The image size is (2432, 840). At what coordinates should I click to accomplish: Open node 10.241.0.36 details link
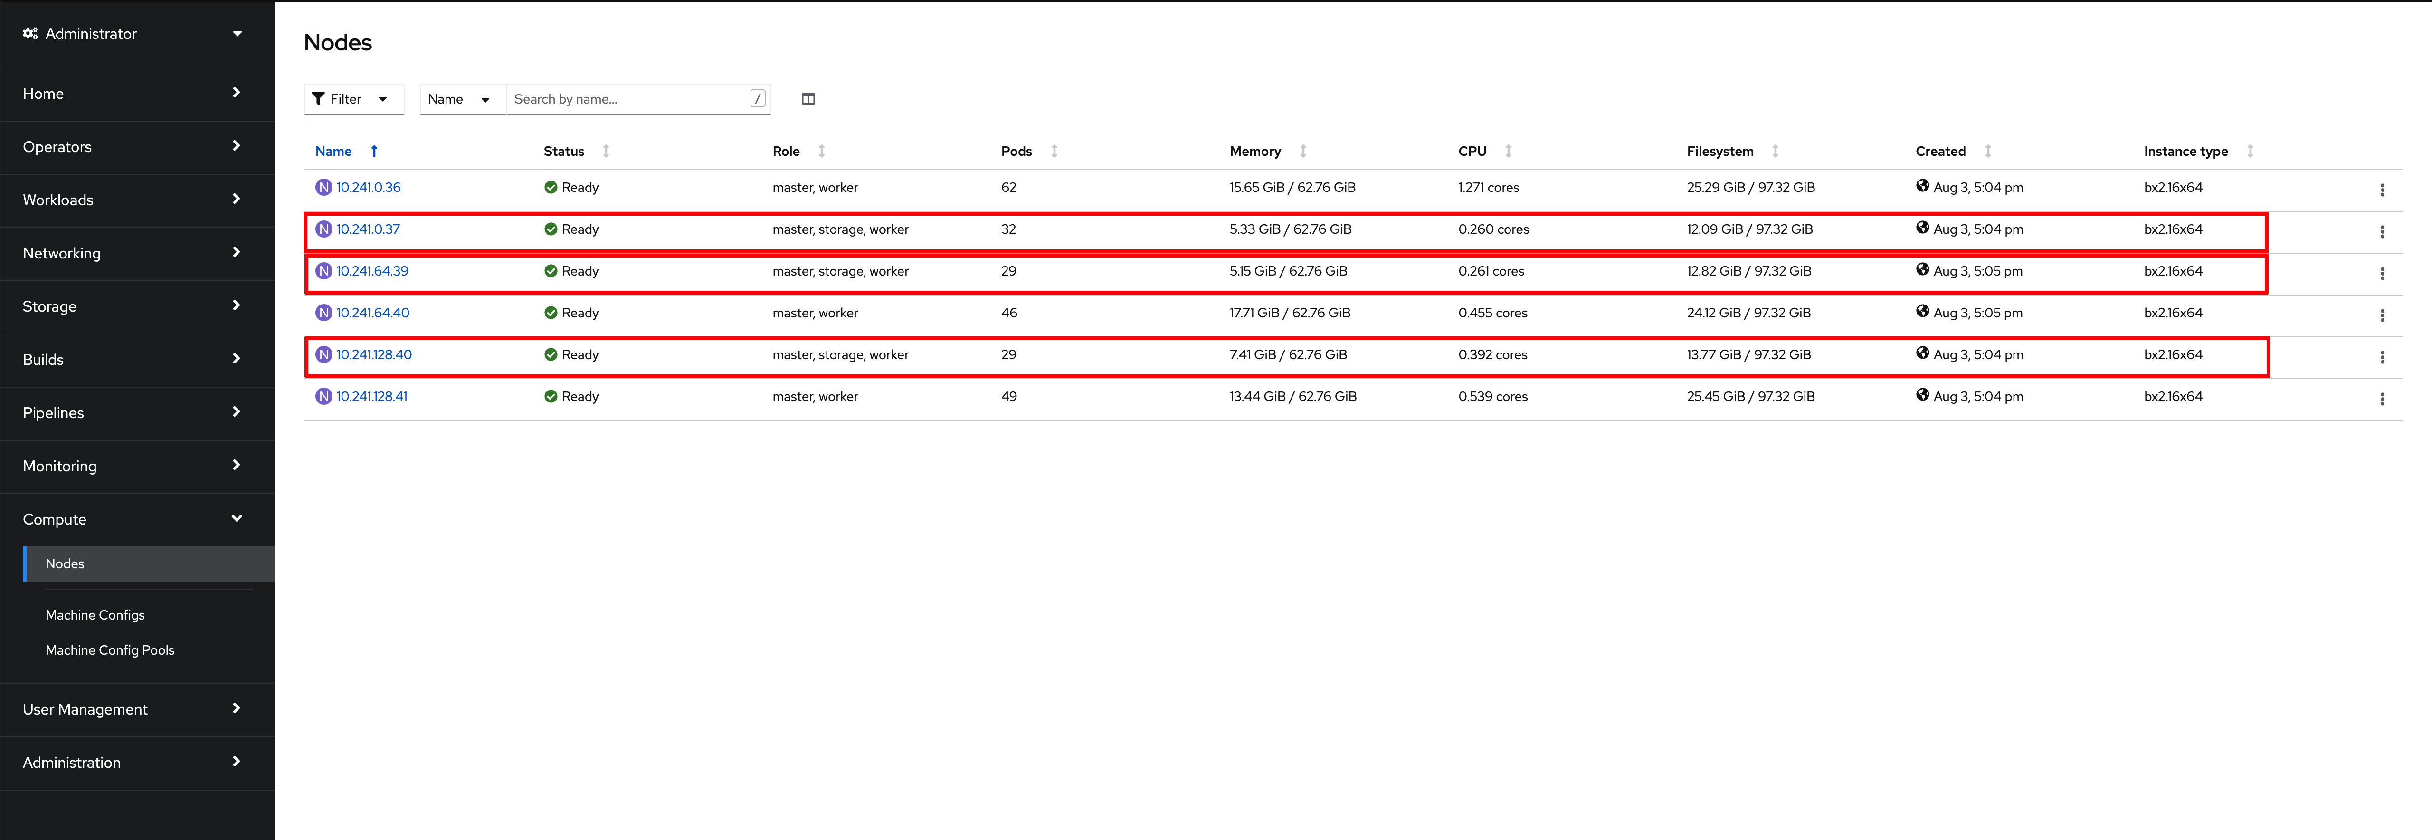click(368, 187)
